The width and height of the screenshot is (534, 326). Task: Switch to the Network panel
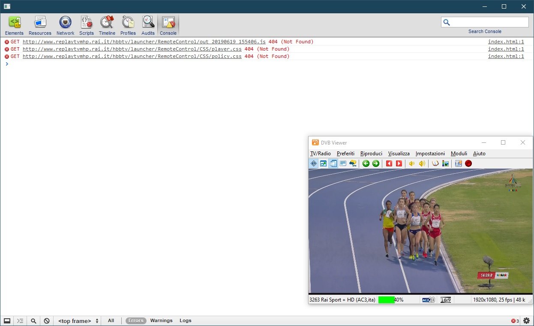(x=65, y=26)
